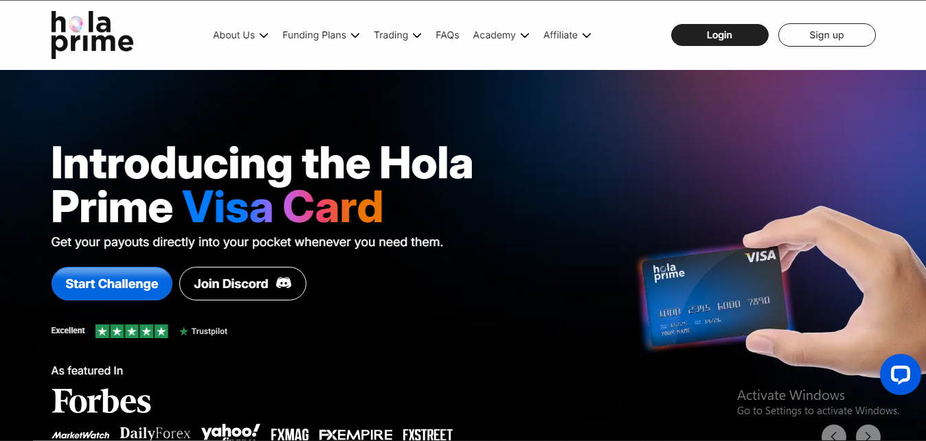Click the Sign up button
This screenshot has width=926, height=441.
[826, 35]
